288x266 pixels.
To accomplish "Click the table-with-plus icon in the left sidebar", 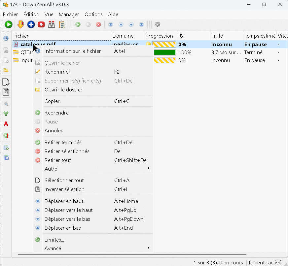I will (6, 147).
